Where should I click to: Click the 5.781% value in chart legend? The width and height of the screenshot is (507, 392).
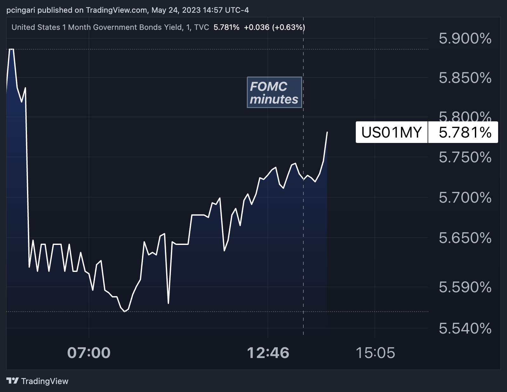pos(226,27)
